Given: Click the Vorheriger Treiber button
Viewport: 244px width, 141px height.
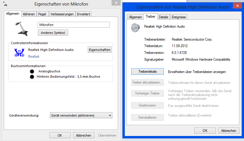Looking at the screenshot, I should click(147, 93).
